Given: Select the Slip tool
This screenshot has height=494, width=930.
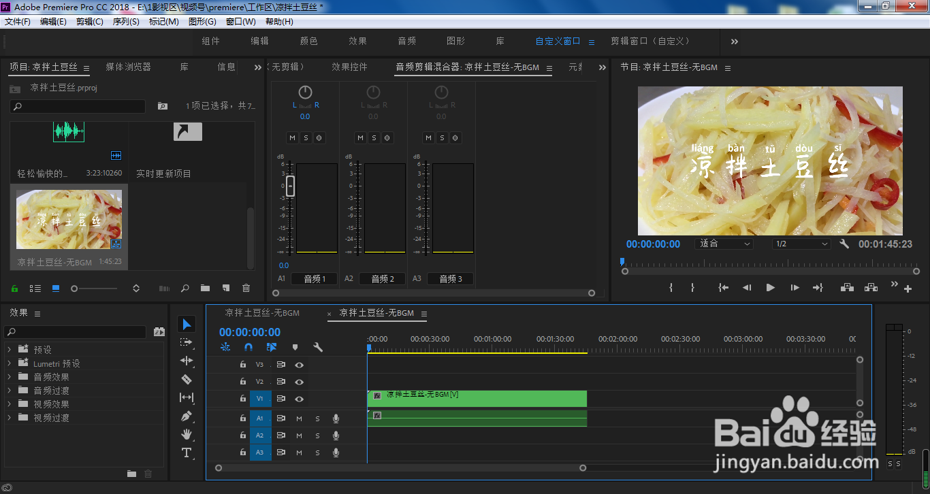Looking at the screenshot, I should [x=187, y=397].
